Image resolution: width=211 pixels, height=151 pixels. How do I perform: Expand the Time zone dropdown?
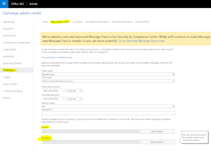click(108, 81)
